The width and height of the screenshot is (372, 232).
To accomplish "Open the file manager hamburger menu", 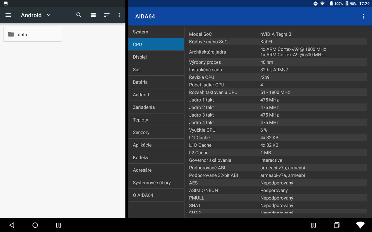I will tap(8, 15).
